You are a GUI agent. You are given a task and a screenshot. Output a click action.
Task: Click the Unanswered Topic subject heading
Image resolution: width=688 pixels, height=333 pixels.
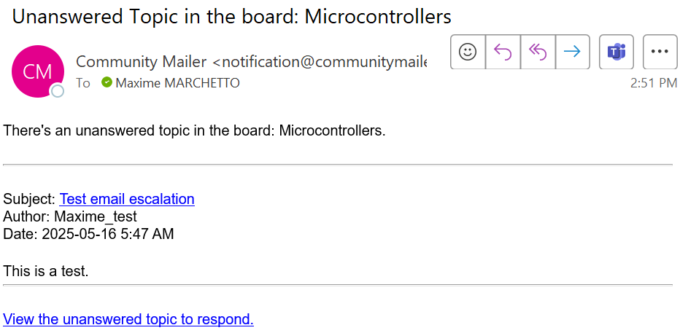pos(232,16)
